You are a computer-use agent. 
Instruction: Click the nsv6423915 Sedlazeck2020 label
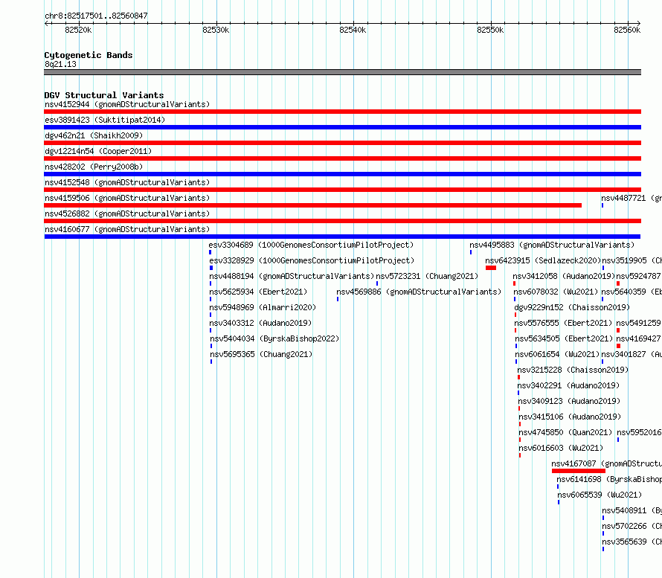[543, 260]
